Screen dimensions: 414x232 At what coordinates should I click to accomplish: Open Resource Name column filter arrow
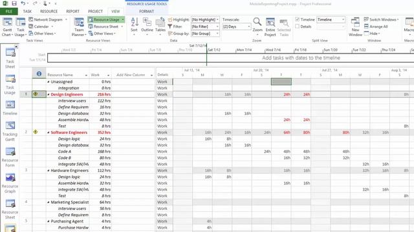pos(86,75)
